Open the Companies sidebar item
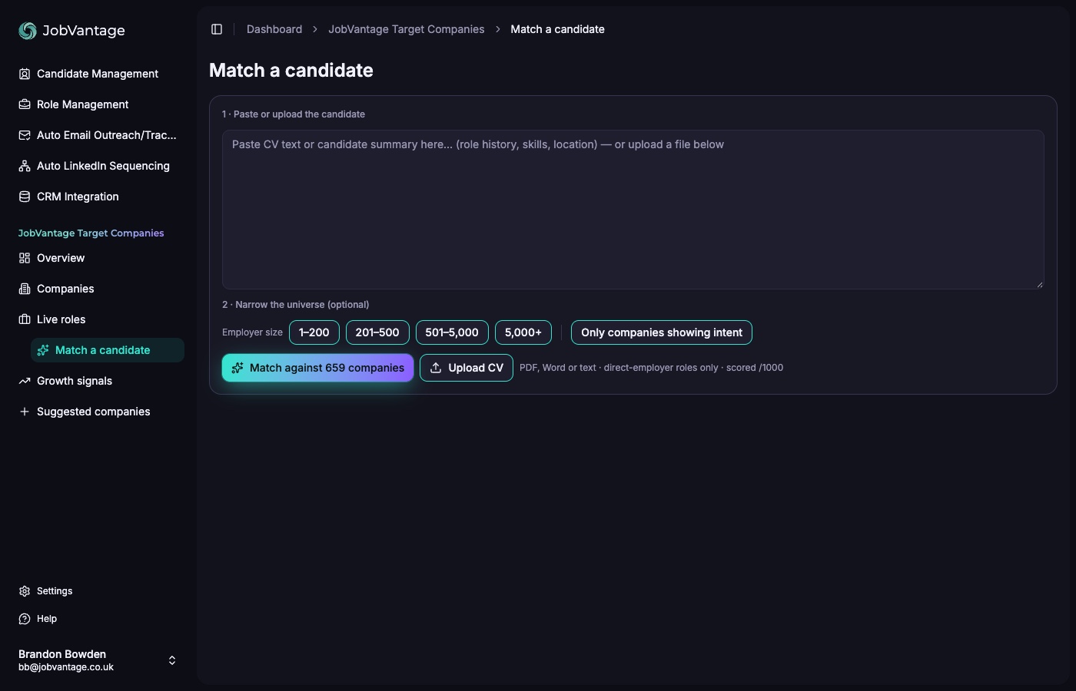This screenshot has width=1076, height=691. [98, 289]
